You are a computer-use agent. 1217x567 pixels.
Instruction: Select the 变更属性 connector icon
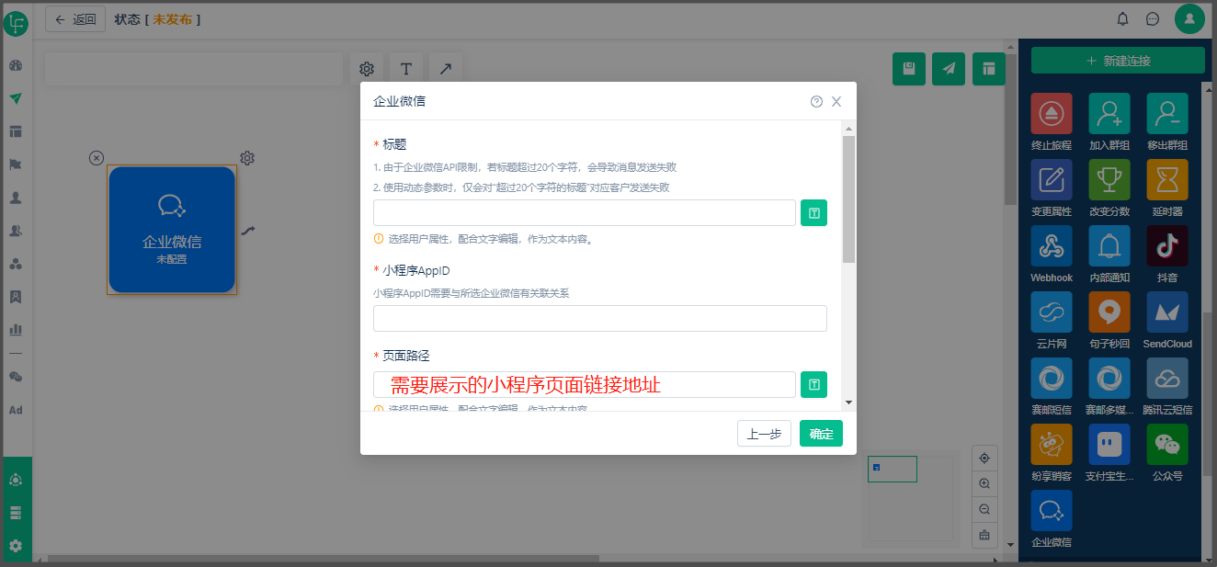tap(1052, 180)
